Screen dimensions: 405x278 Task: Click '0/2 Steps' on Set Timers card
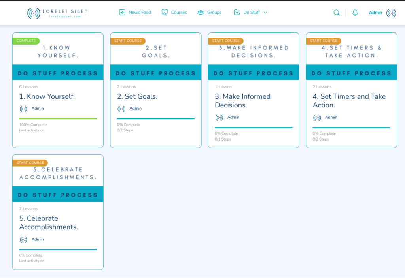[321, 139]
